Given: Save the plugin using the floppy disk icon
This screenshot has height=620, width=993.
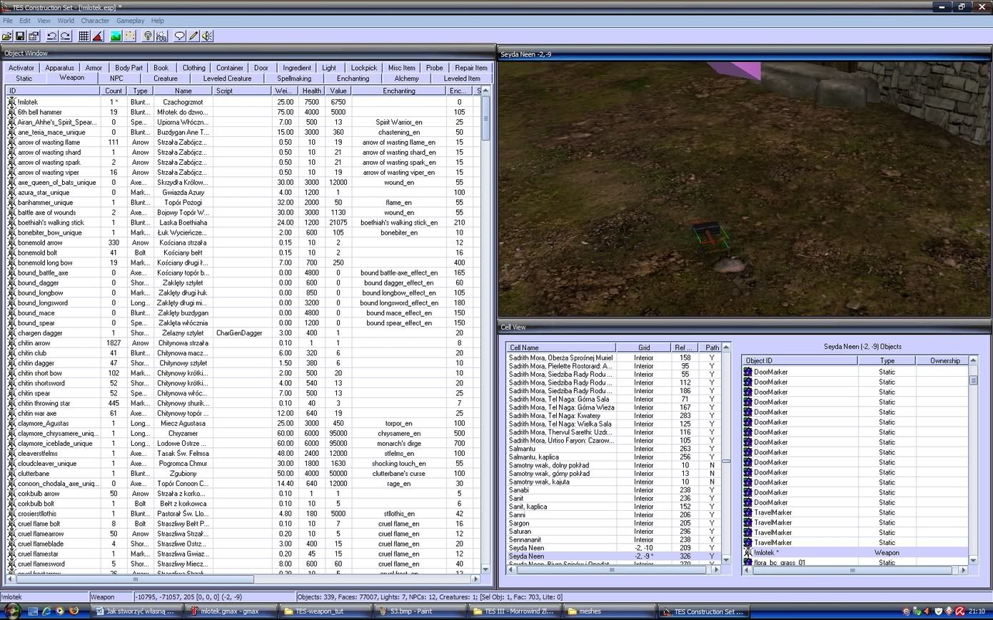Looking at the screenshot, I should click(20, 36).
